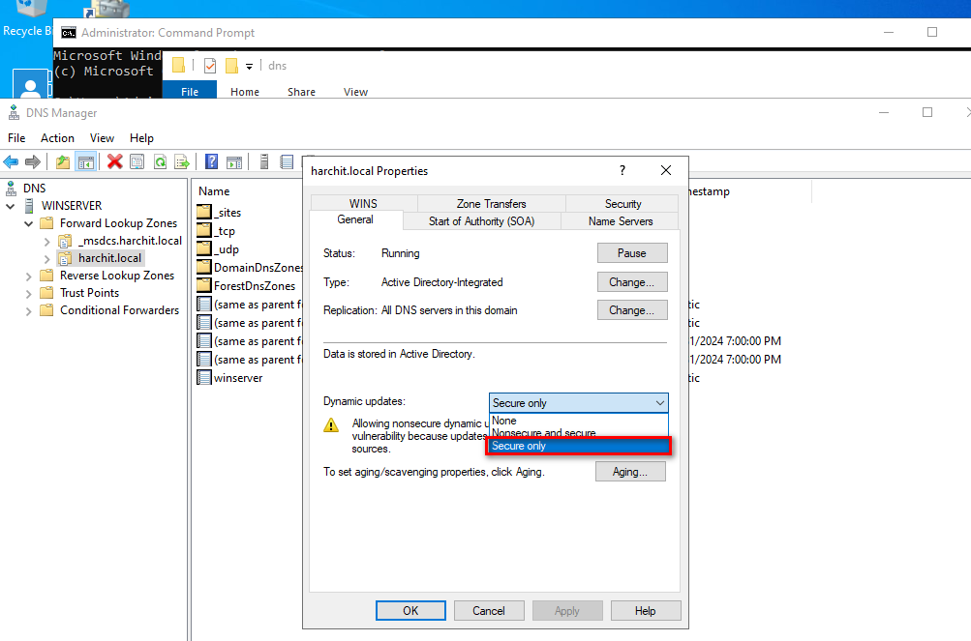Screen dimensions: 971x641
Task: Switch to the Zone Transfers tab
Action: (491, 204)
